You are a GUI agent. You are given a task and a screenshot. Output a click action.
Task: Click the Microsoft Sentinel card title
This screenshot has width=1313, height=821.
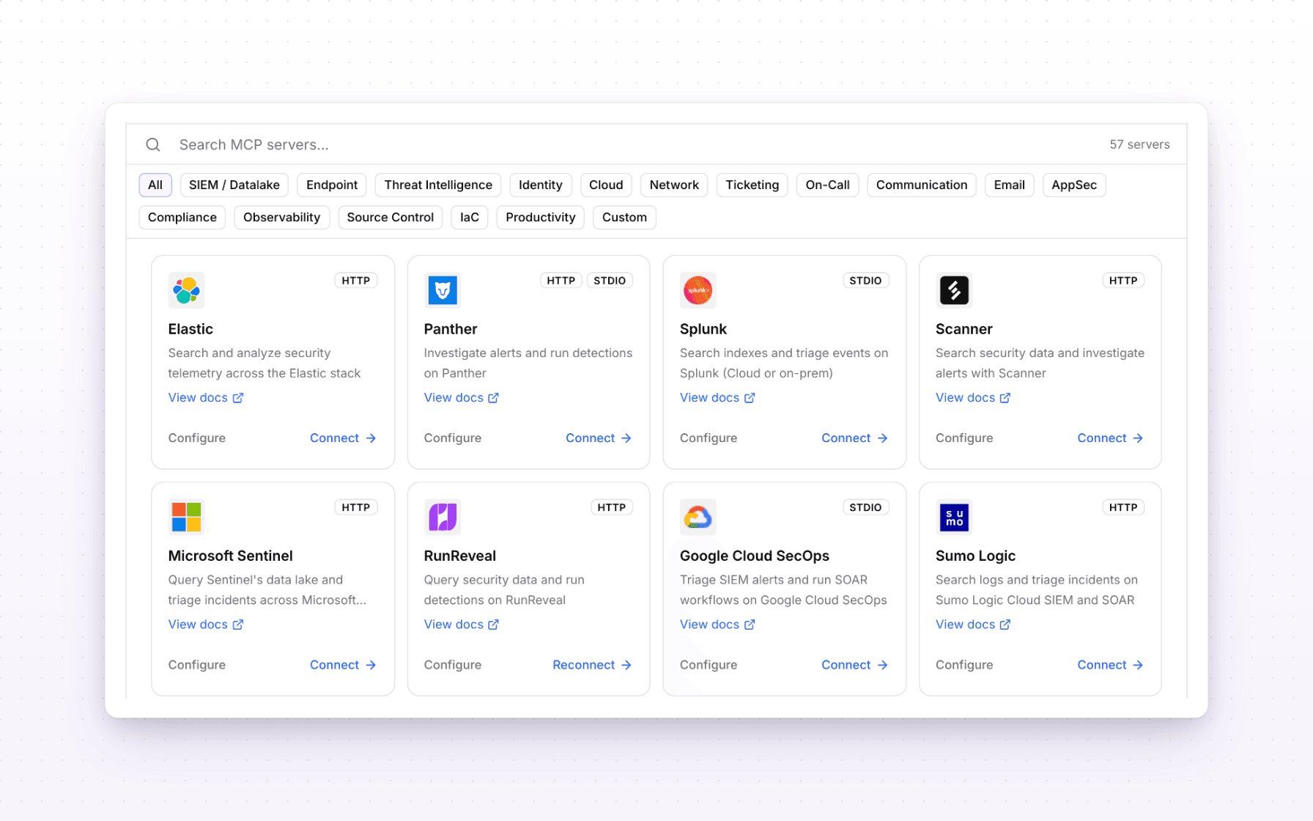pyautogui.click(x=230, y=556)
